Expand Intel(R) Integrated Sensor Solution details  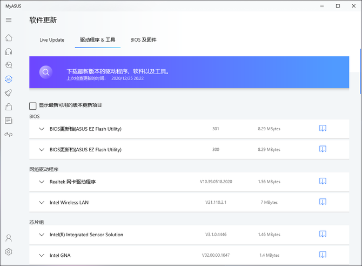[x=42, y=235]
